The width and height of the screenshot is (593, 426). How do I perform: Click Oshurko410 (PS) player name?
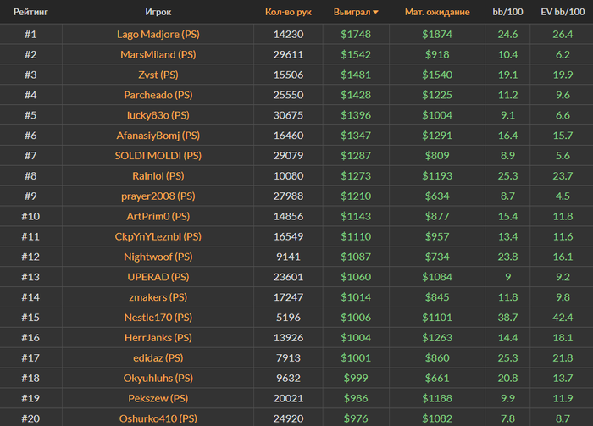tap(158, 418)
